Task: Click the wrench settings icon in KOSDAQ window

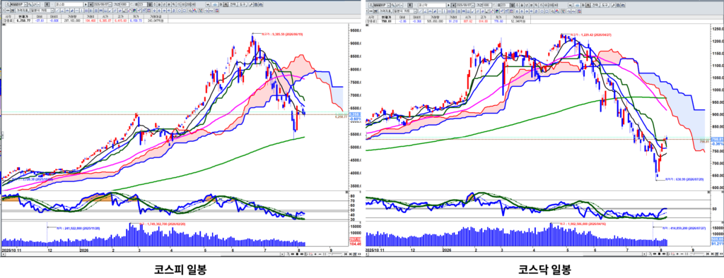Action: pos(613,4)
